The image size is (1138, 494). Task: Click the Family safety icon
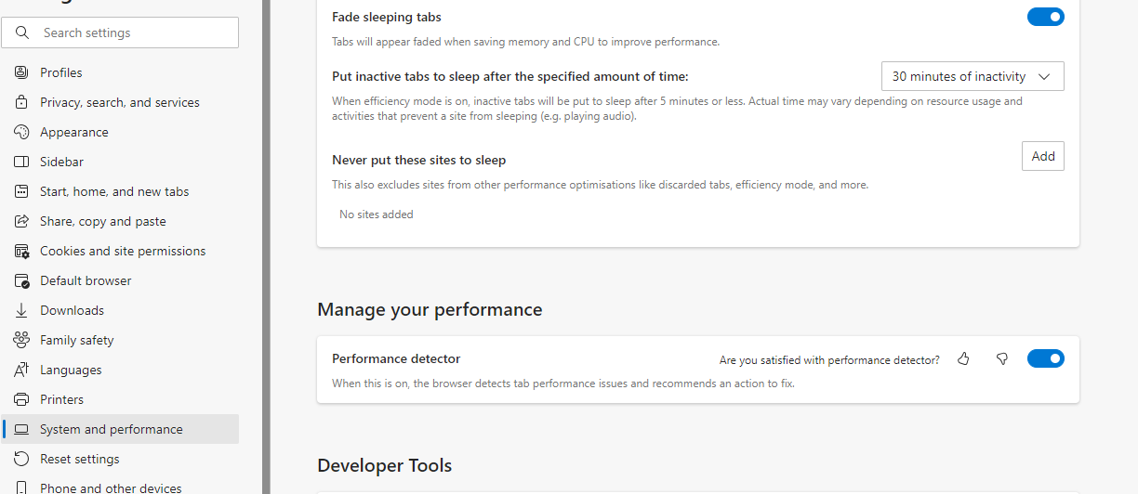21,340
